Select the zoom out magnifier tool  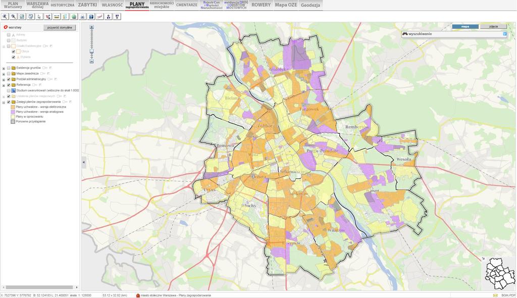point(14,17)
